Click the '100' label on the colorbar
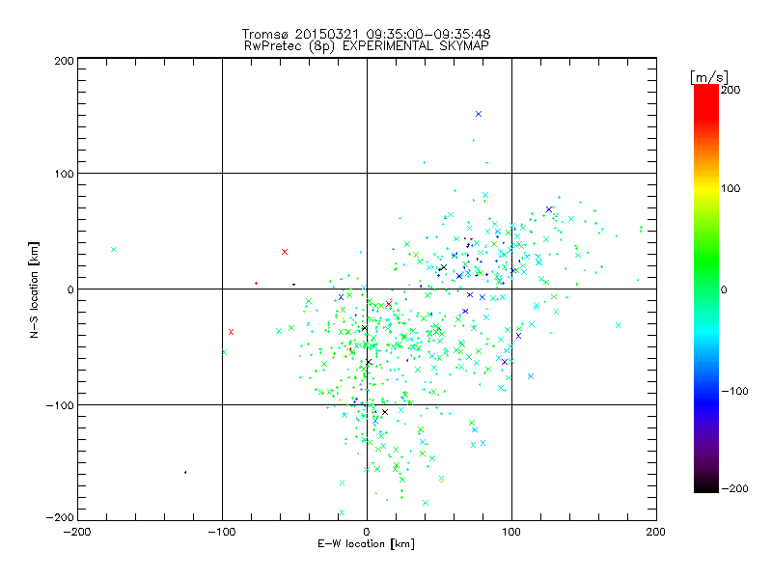 [731, 188]
